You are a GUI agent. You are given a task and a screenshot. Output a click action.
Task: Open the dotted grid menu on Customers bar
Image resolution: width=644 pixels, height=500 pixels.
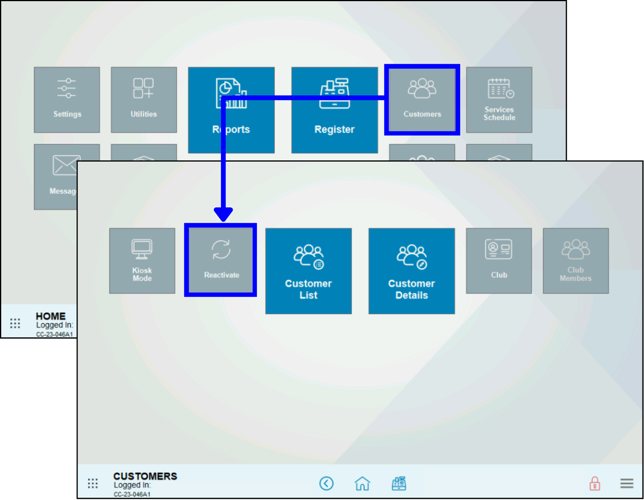[x=93, y=483]
